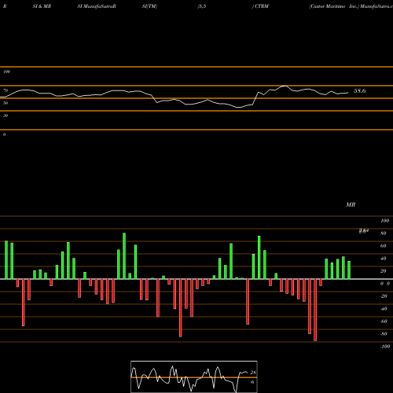The height and width of the screenshot is (393, 393).
Task: Click the MR axis label -100
Action: pyautogui.click(x=385, y=347)
